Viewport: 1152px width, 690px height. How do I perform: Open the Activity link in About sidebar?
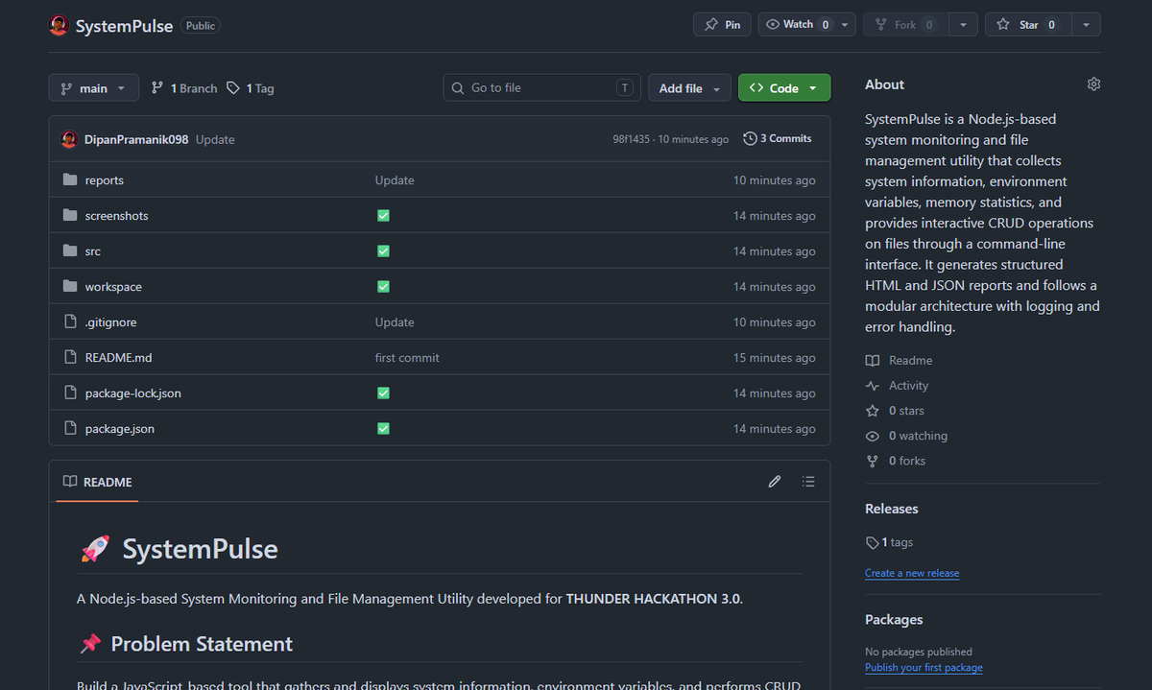click(908, 386)
